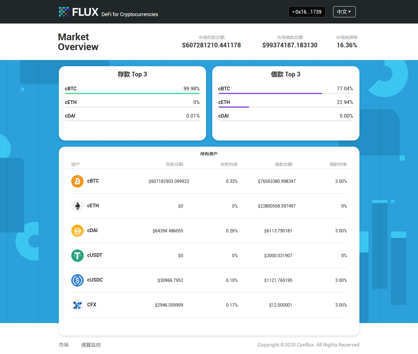Click total deposits value $607281210.441178

[x=211, y=45]
